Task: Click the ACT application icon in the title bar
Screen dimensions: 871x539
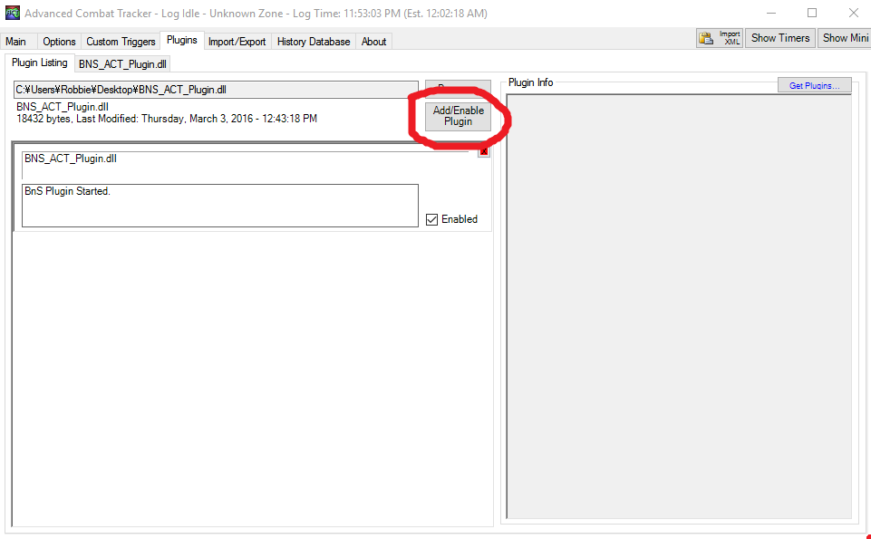Action: coord(12,13)
